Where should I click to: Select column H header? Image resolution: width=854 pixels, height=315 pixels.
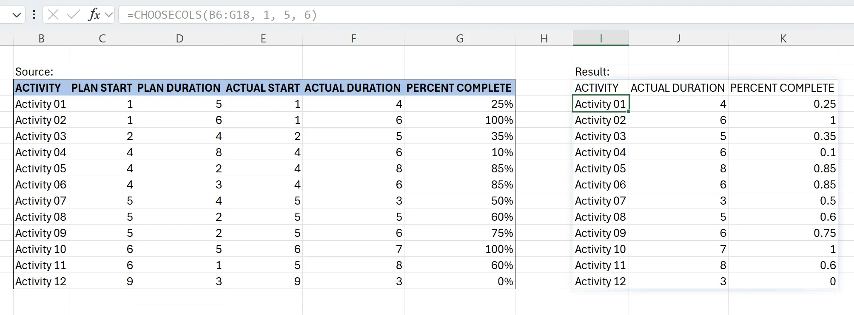coord(544,38)
